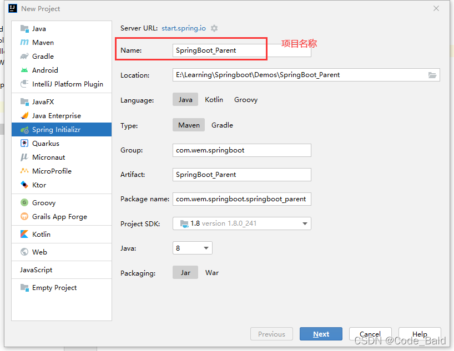Select Kotlin as the language
Viewport: 454px width, 351px height.
[214, 100]
